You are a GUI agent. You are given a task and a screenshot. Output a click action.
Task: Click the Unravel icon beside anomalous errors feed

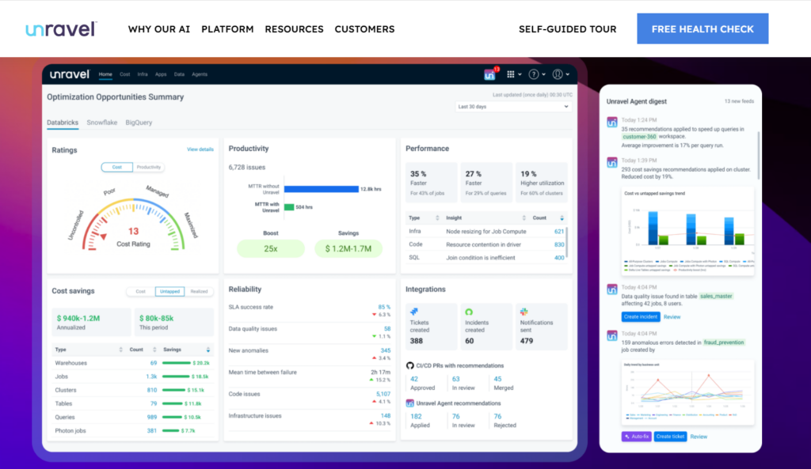[x=612, y=336]
